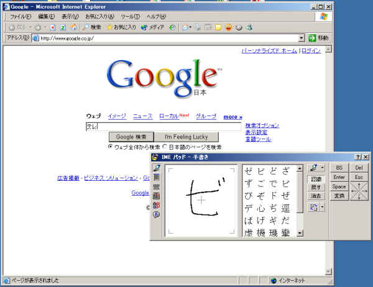
Task: Click the IE Refresh button
Action: (63, 27)
